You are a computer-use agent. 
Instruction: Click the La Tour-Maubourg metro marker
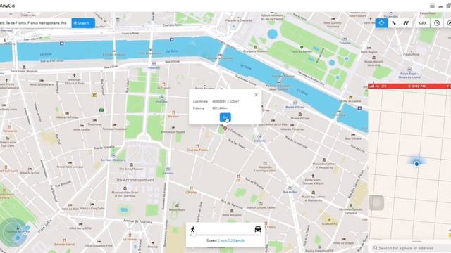click(x=113, y=156)
